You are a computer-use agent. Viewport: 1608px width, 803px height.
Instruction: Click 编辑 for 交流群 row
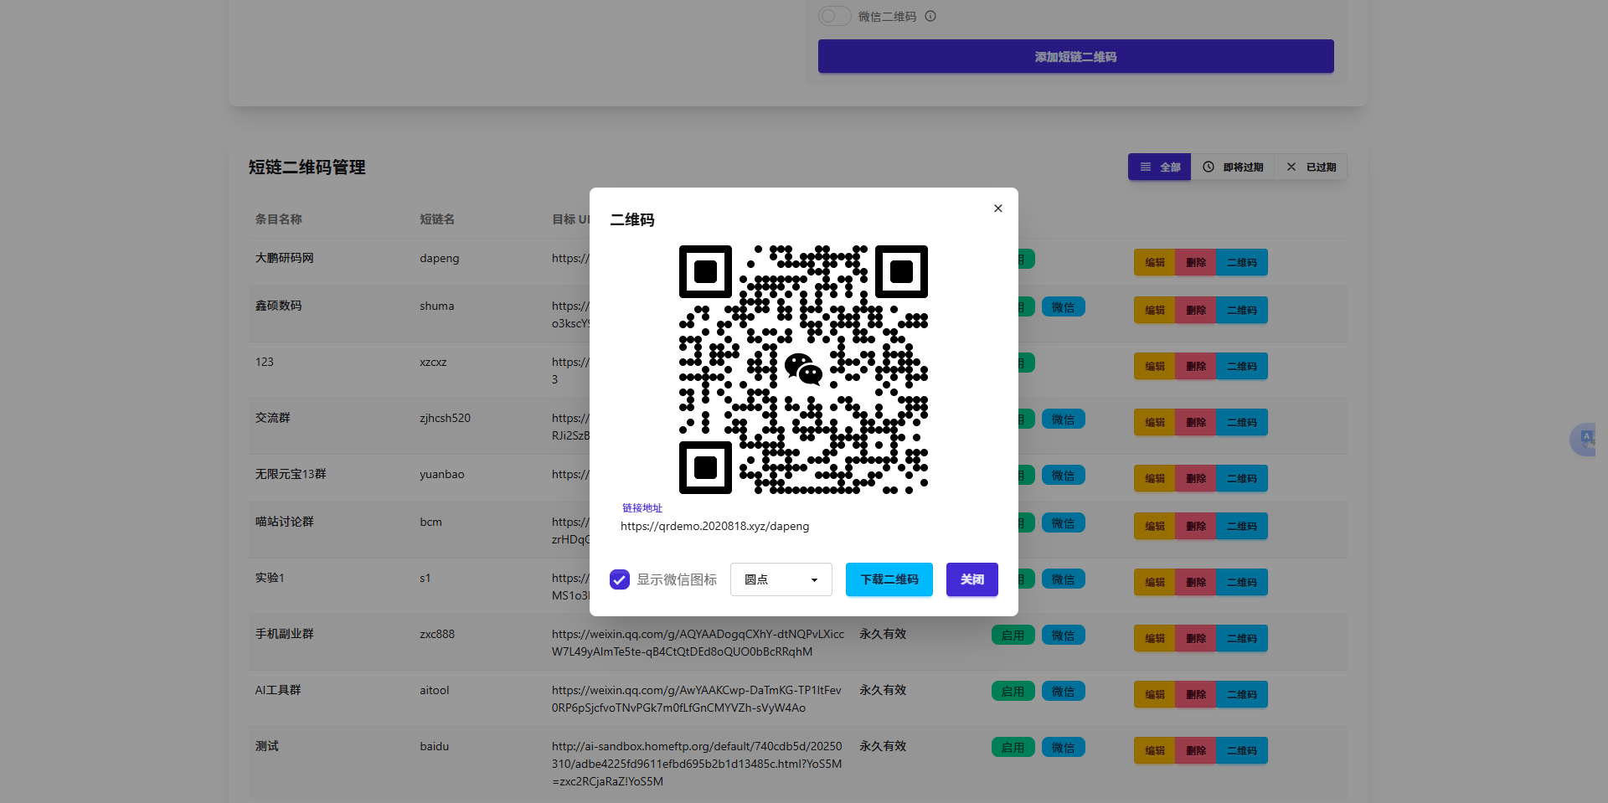point(1154,422)
